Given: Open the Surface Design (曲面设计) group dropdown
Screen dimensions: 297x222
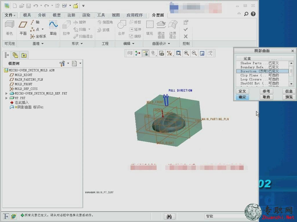Looking at the screenshot, I should click(x=161, y=44).
